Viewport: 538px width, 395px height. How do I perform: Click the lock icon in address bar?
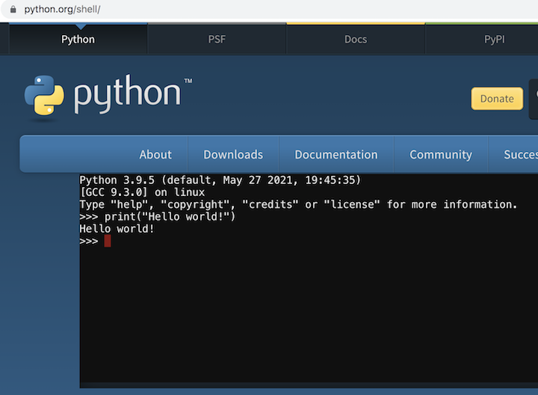pos(13,9)
